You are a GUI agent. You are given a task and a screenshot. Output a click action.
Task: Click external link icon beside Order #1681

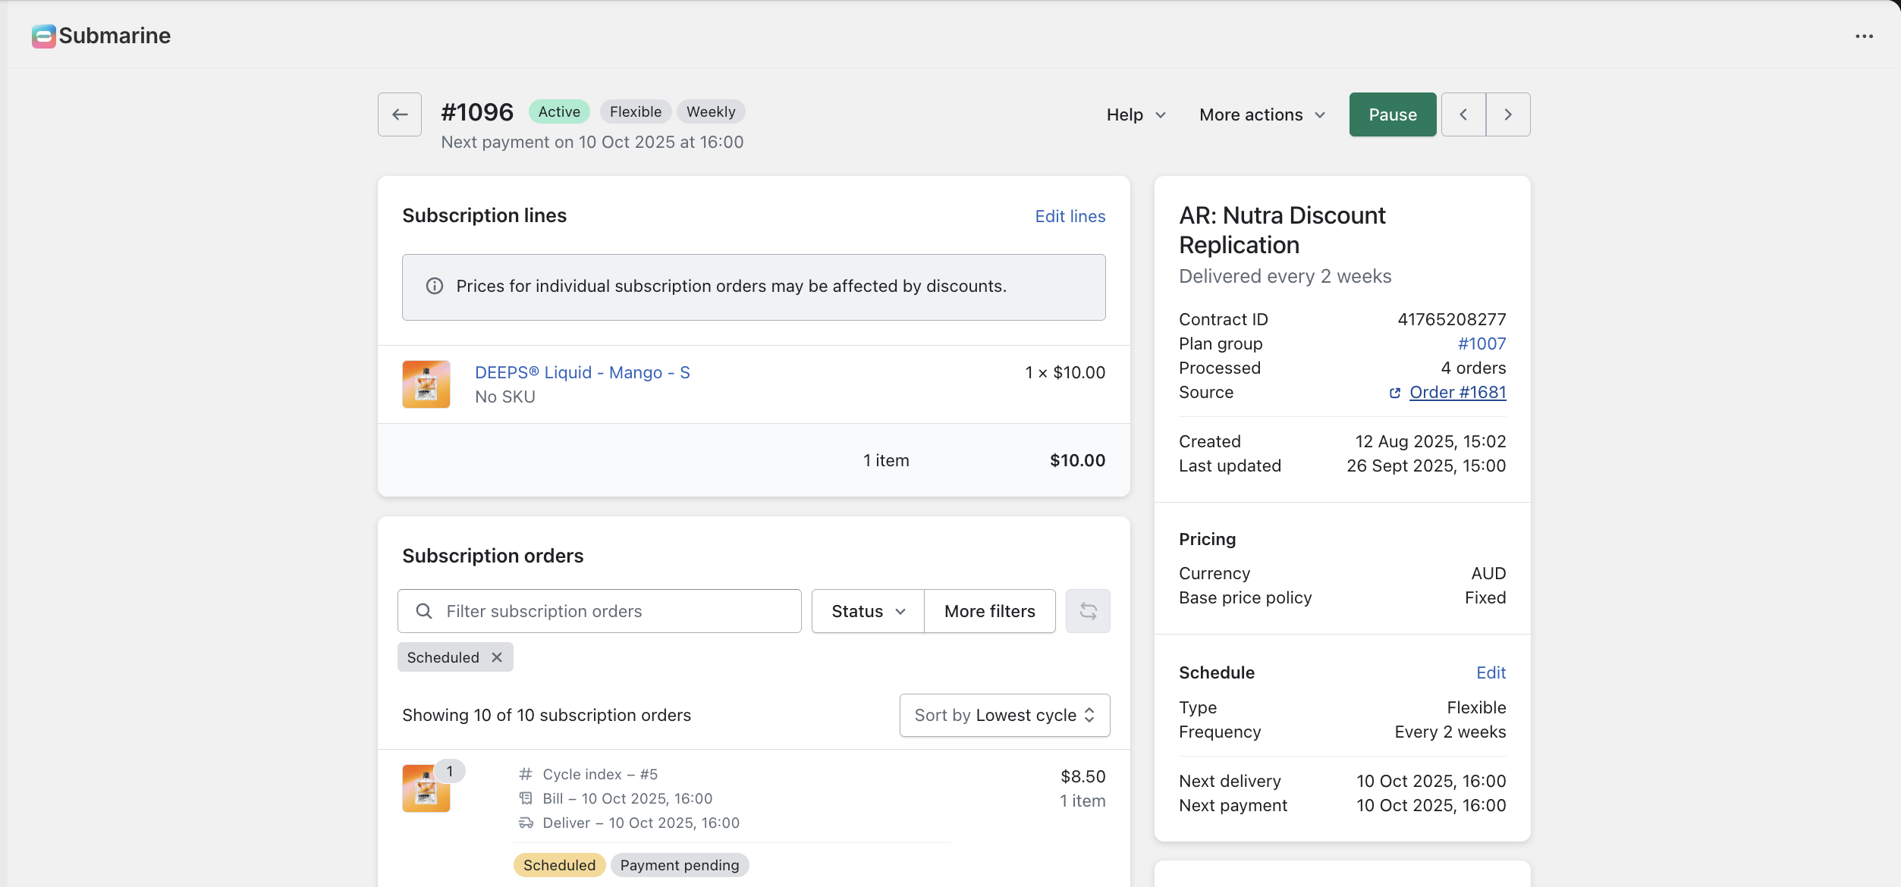(x=1394, y=393)
